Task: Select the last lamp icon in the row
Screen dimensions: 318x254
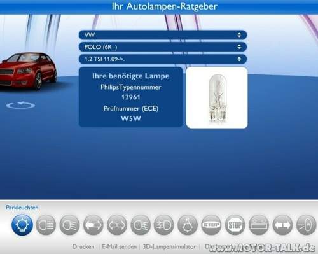Action: click(x=306, y=225)
